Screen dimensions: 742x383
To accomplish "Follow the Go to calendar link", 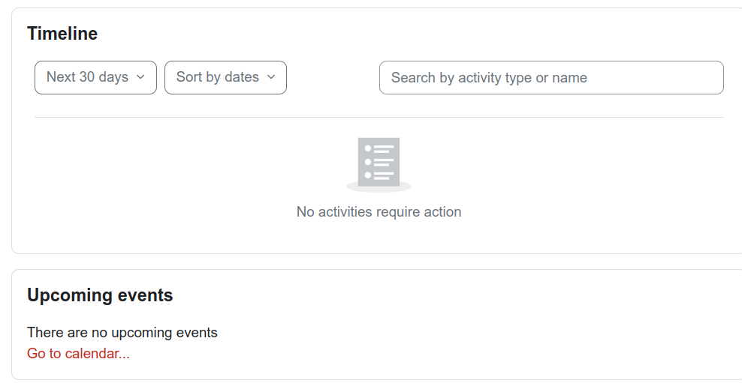I will (x=78, y=353).
